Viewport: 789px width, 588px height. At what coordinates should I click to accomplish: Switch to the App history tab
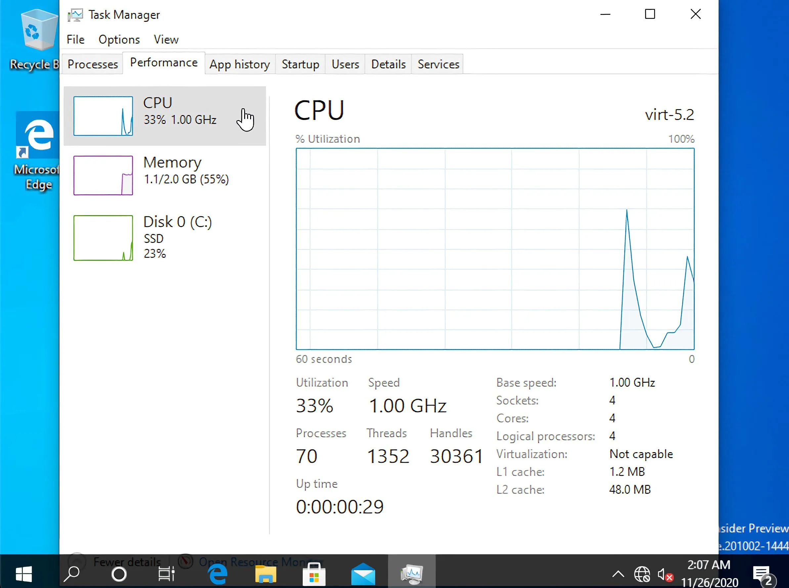(x=240, y=64)
